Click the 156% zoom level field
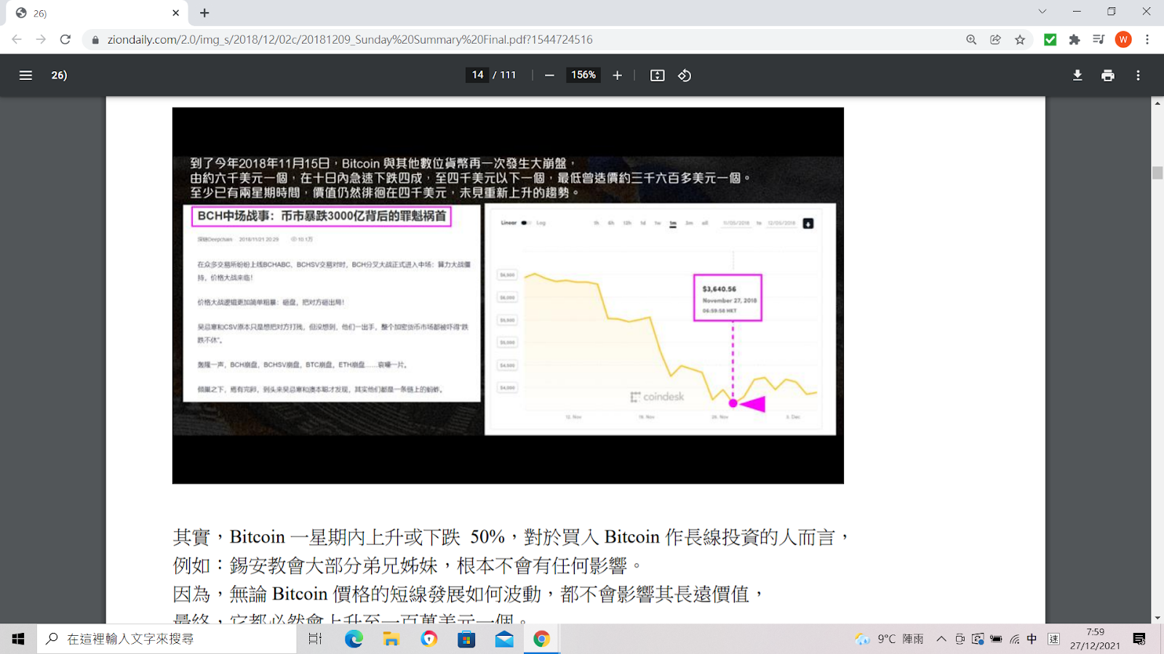Viewport: 1164px width, 654px height. 583,75
